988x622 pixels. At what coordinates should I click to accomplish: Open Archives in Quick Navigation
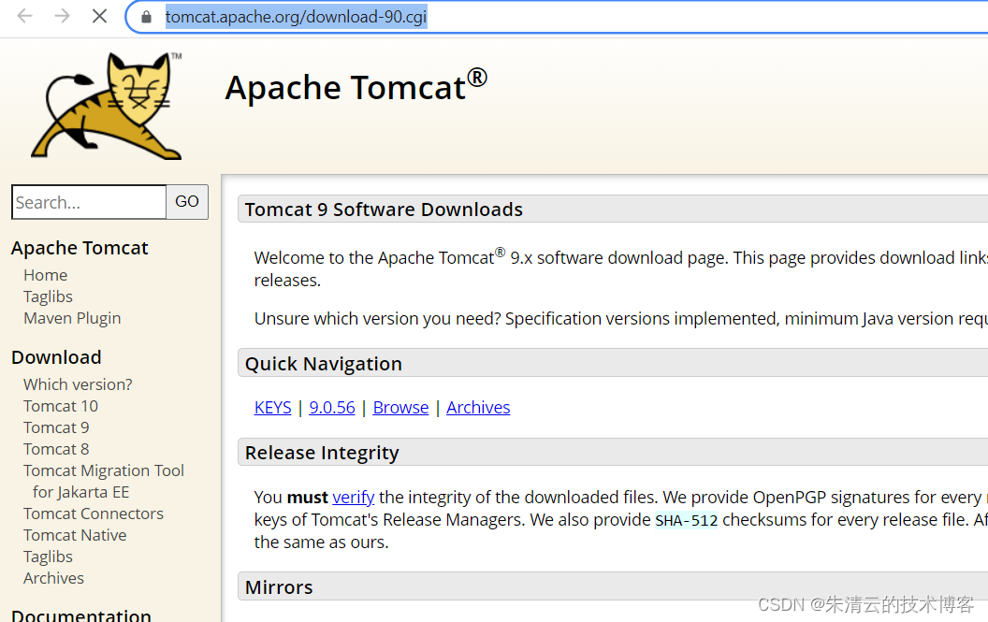pos(478,408)
